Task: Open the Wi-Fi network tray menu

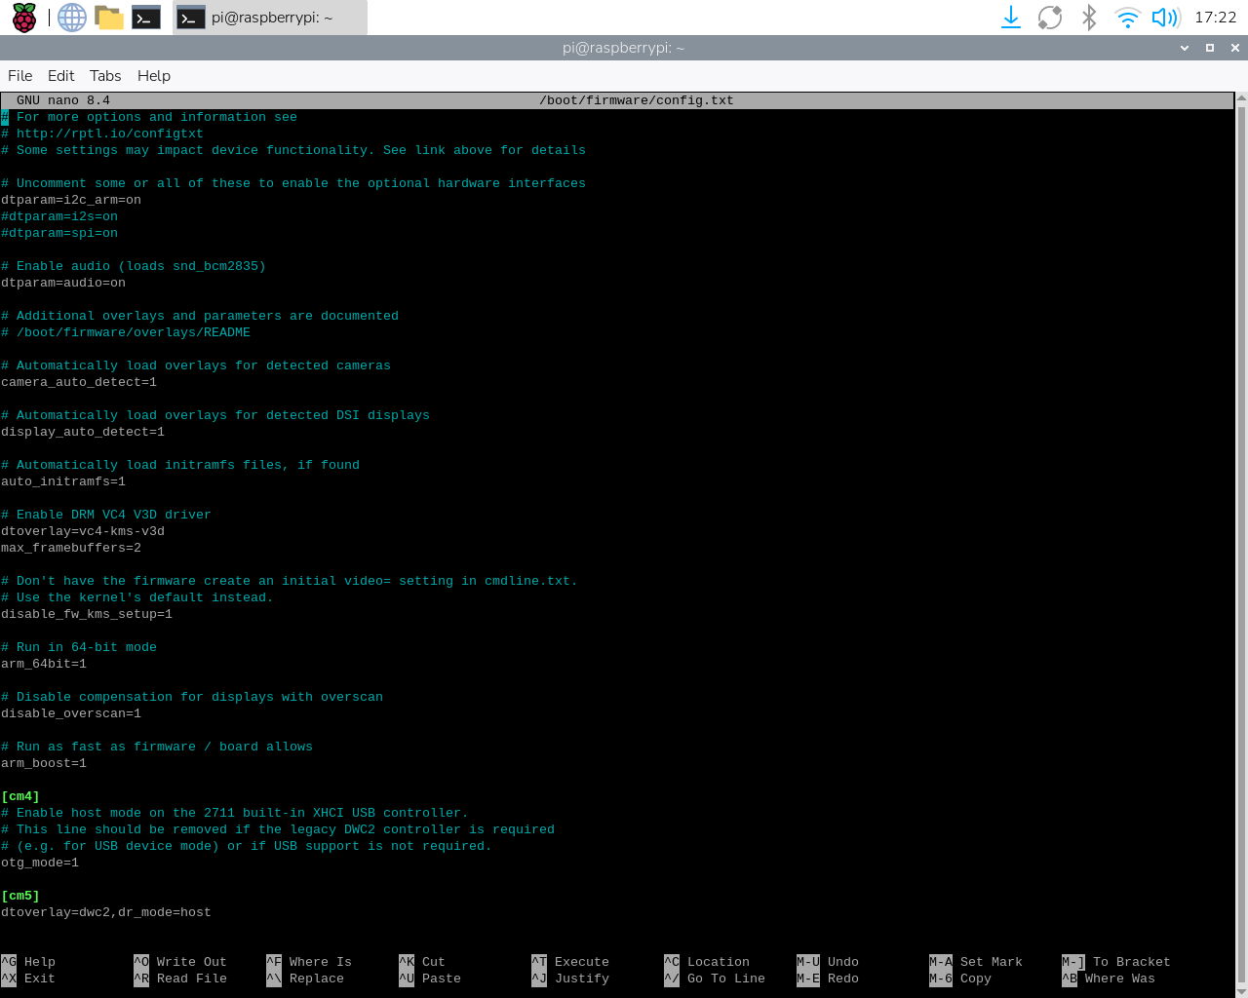Action: (1127, 18)
